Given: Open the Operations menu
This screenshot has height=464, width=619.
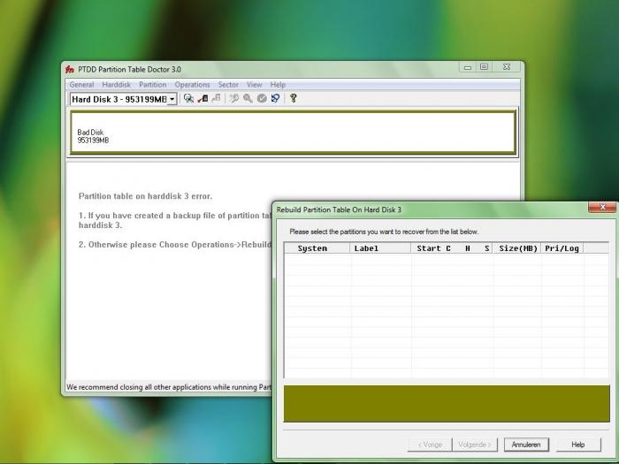Looking at the screenshot, I should 192,85.
